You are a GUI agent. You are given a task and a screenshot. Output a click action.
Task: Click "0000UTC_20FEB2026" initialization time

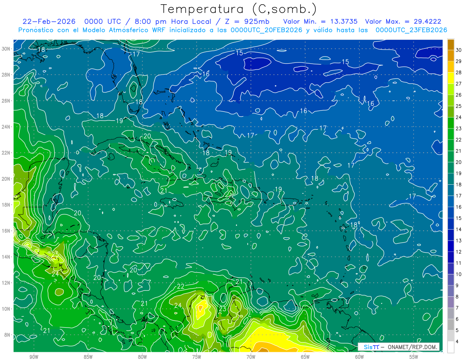(x=267, y=30)
